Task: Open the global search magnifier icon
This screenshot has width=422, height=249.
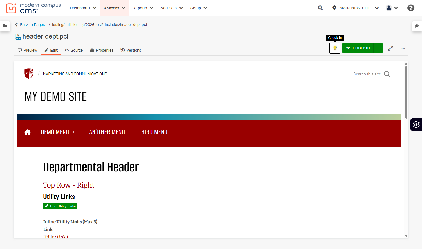Action: (x=320, y=8)
